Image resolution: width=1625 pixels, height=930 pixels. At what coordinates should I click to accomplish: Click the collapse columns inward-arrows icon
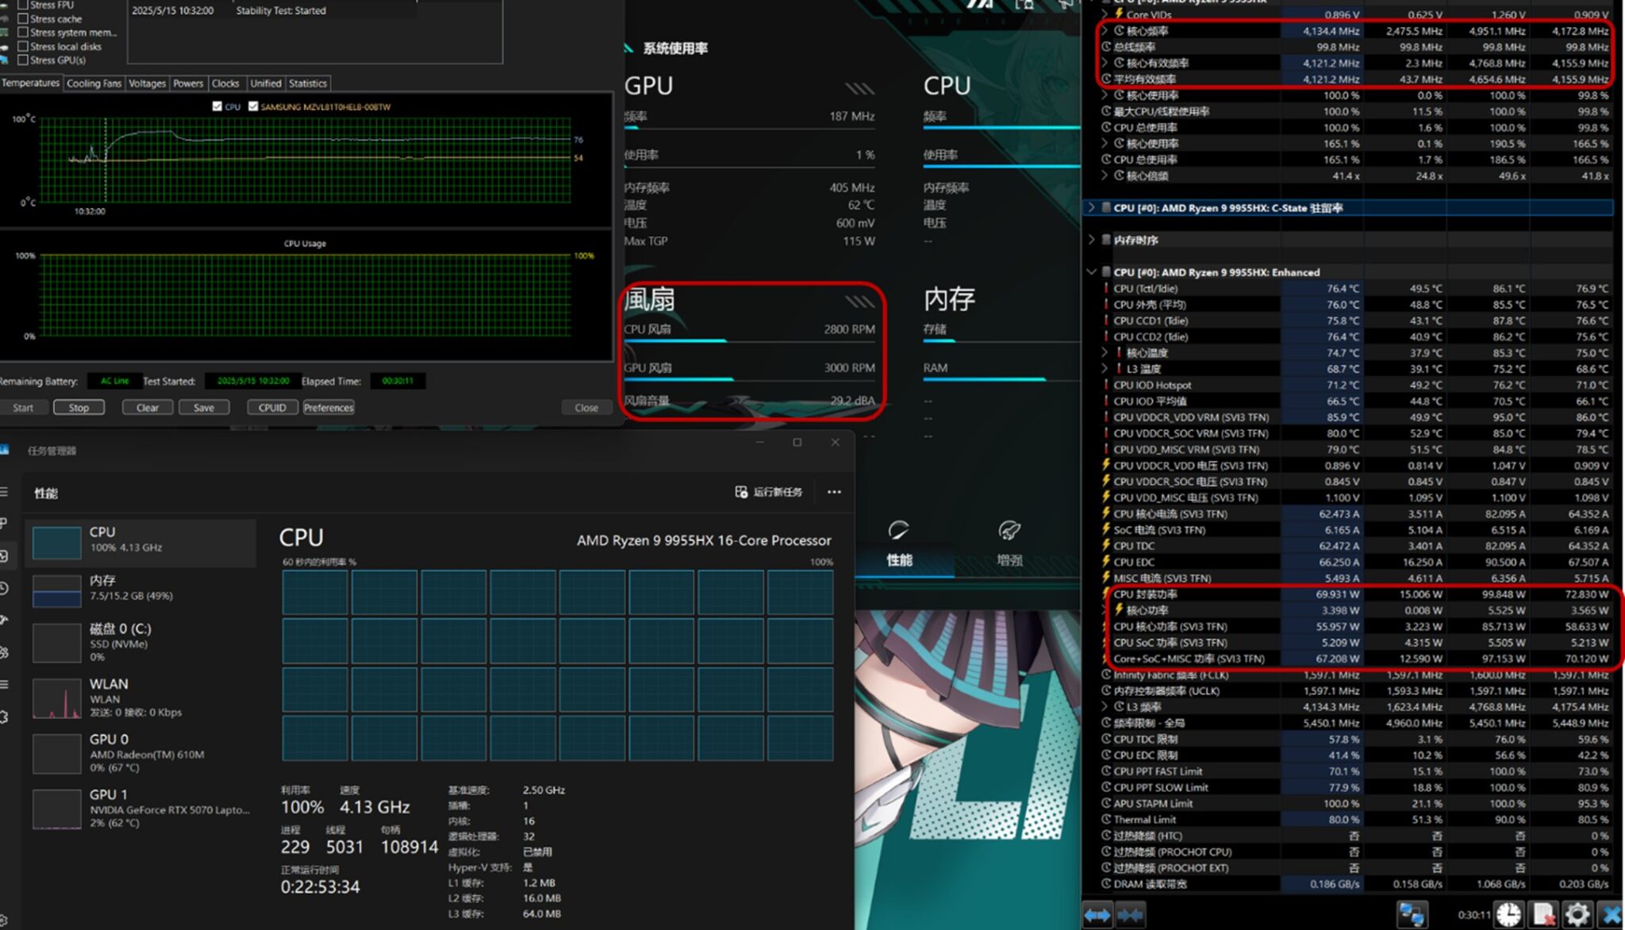[1131, 915]
